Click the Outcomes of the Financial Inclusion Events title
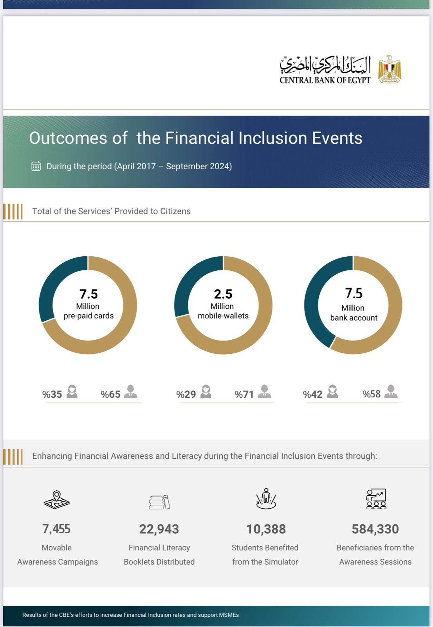Screen dimensions: 433x627 click(x=196, y=138)
